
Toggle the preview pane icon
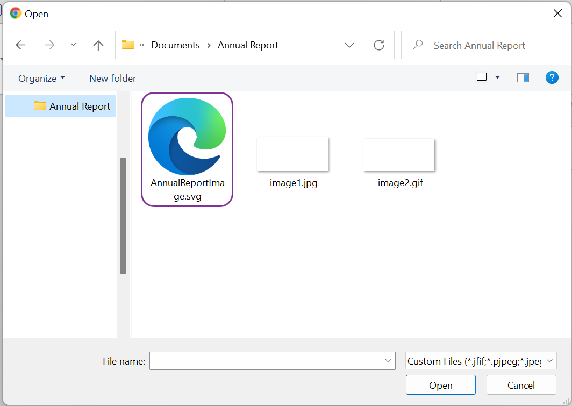point(523,77)
